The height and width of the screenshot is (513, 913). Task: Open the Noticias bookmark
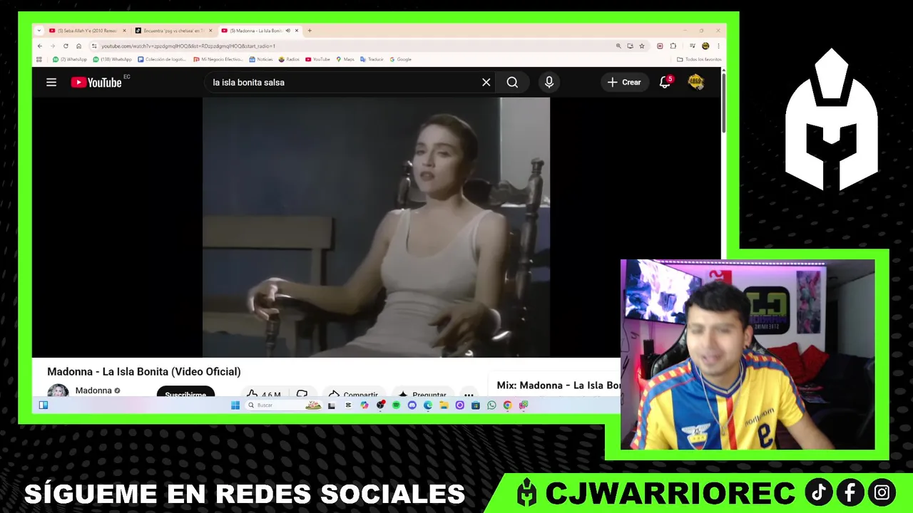tap(261, 59)
